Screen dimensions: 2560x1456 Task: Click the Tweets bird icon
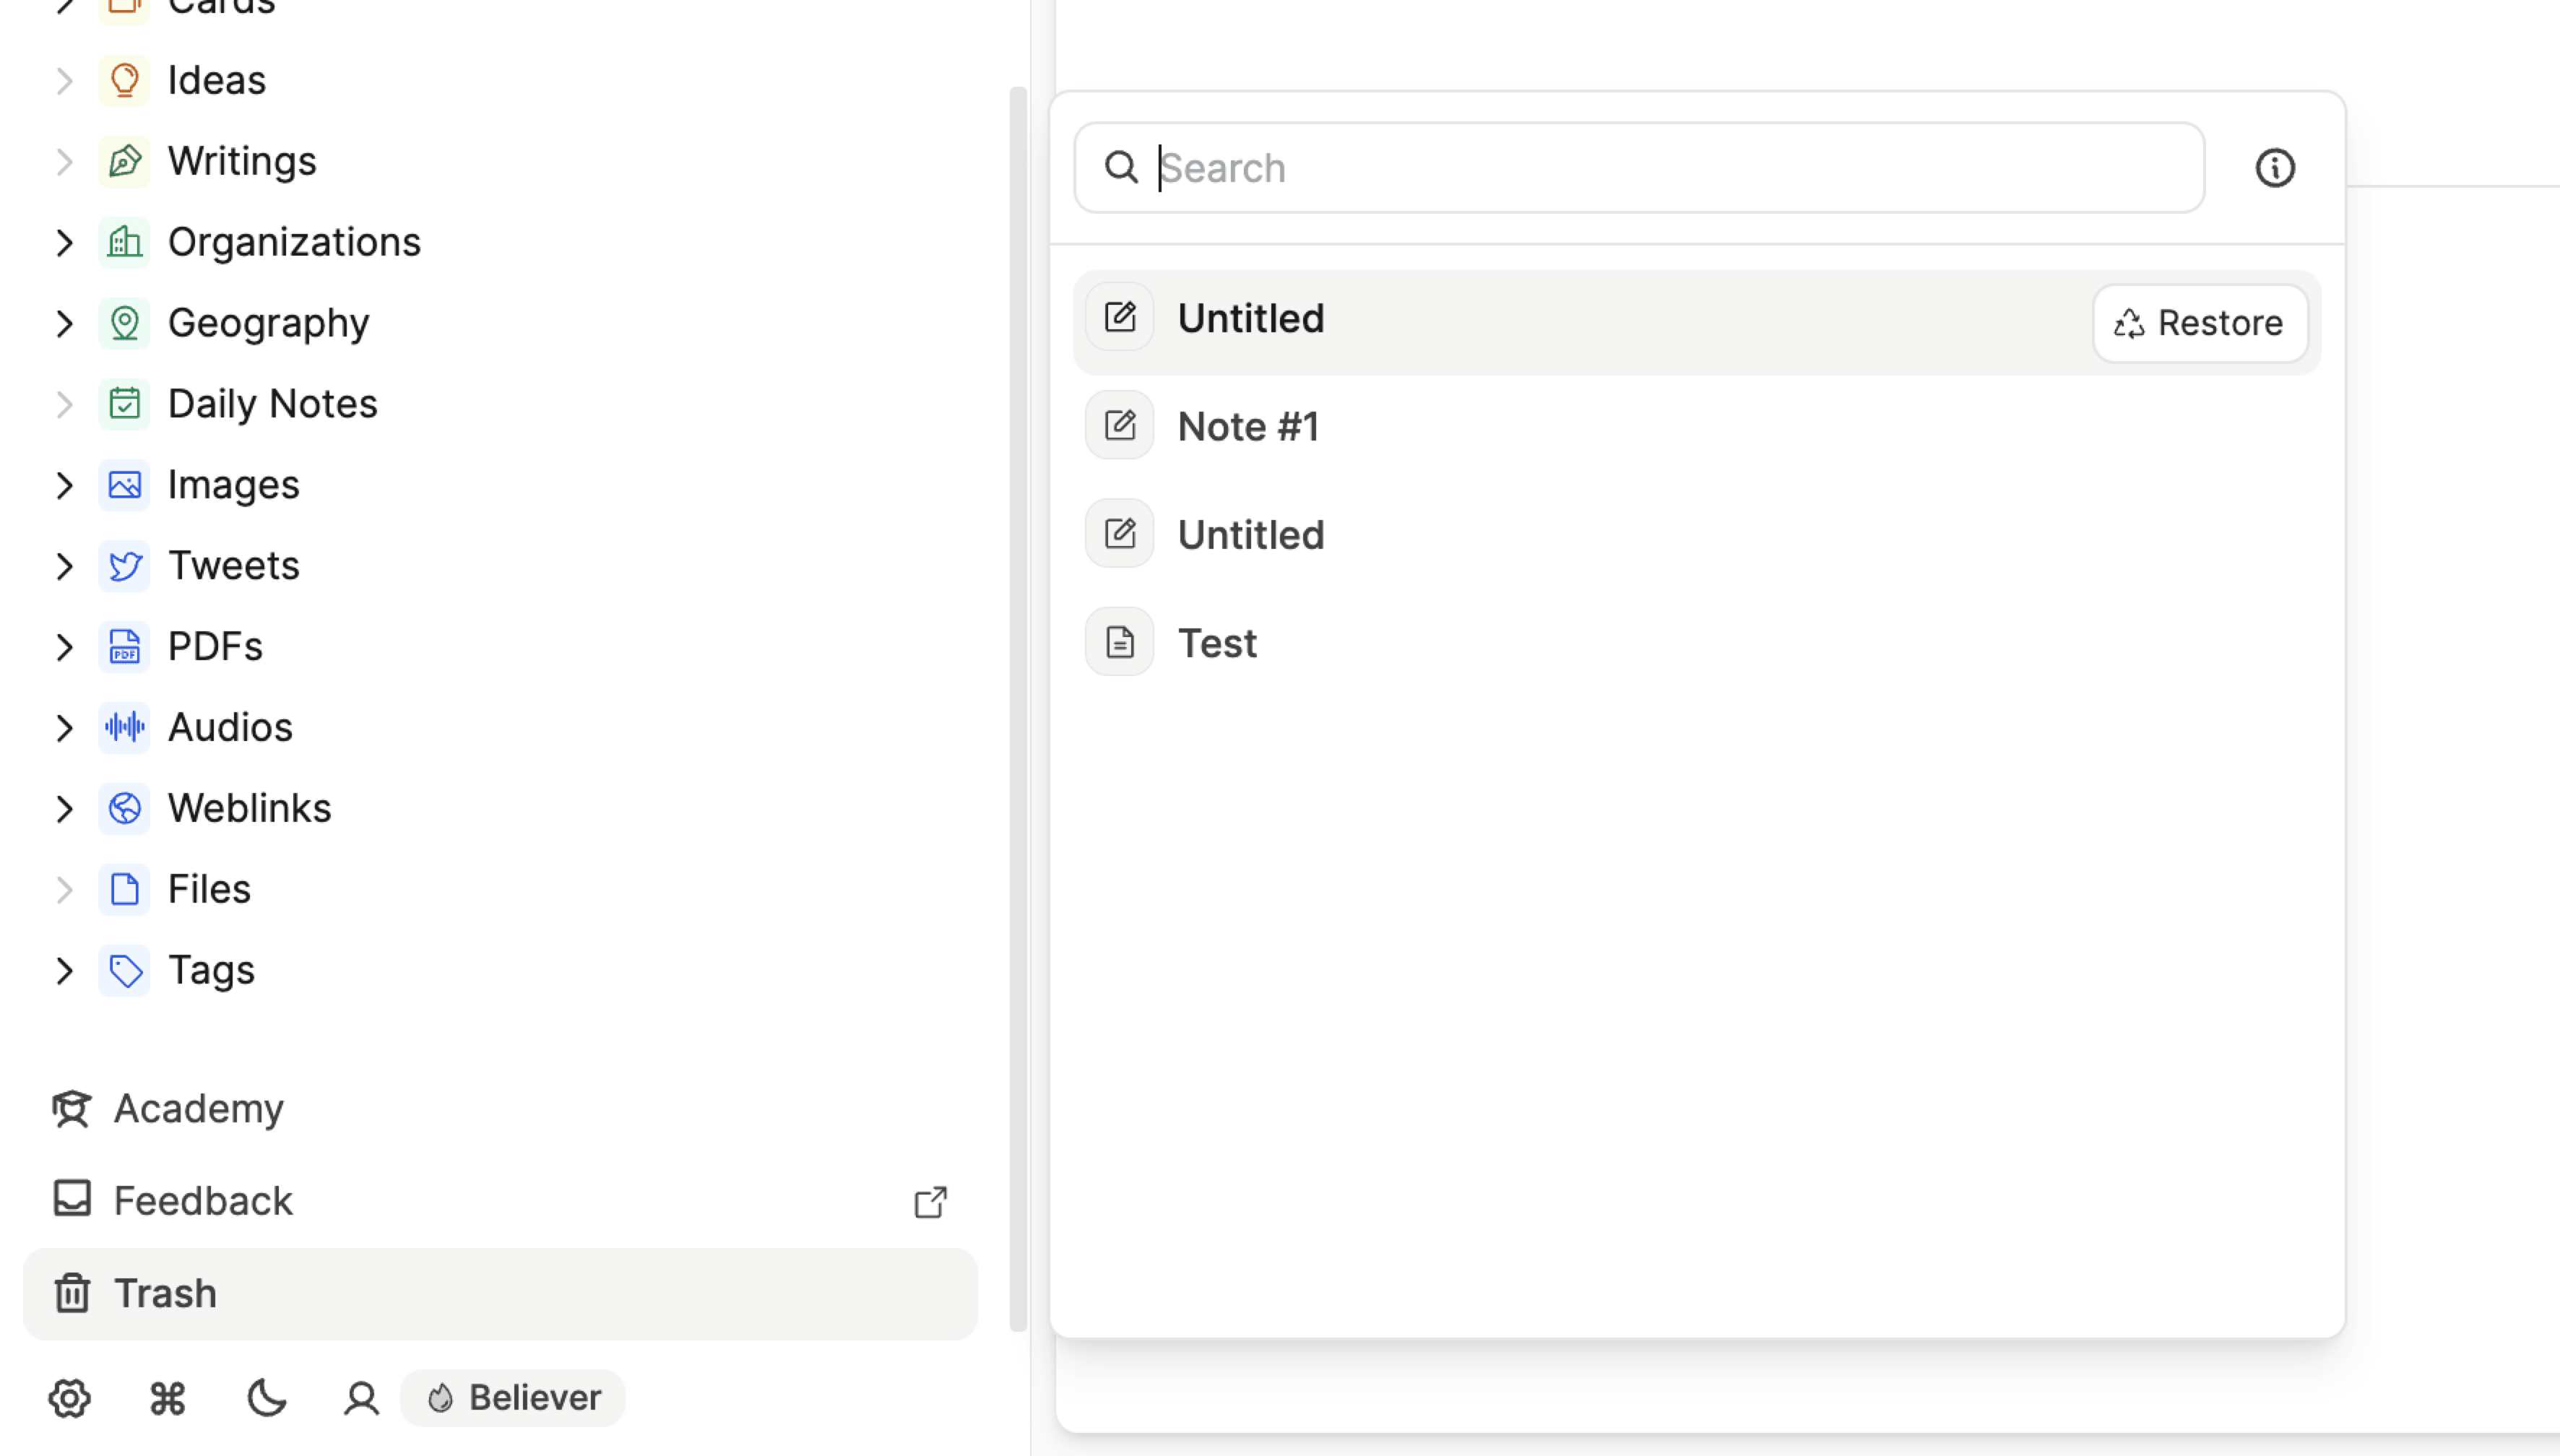coord(124,566)
